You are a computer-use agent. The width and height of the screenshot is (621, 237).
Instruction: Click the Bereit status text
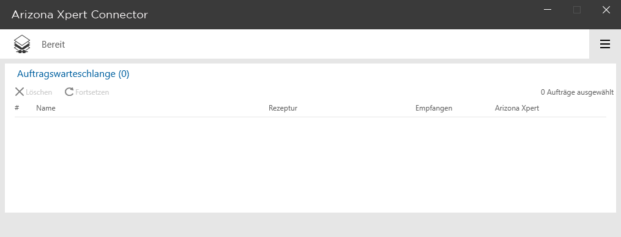click(x=53, y=45)
